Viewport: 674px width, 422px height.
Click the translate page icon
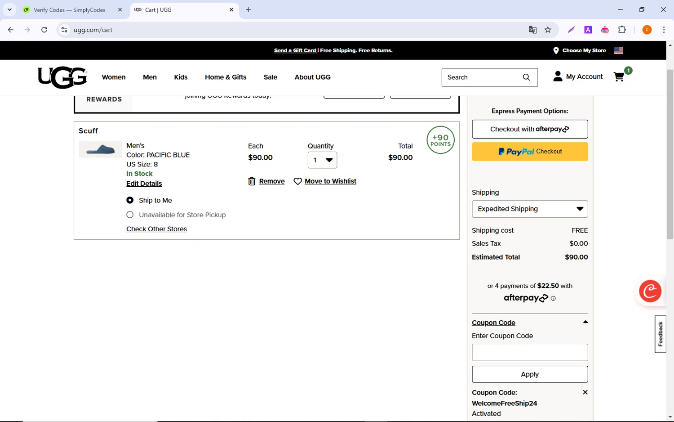pyautogui.click(x=533, y=30)
